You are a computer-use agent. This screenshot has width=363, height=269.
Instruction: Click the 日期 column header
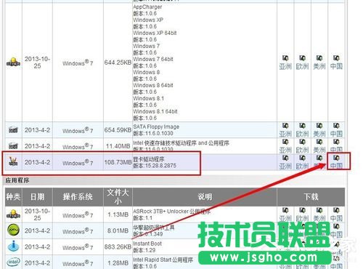(x=37, y=197)
